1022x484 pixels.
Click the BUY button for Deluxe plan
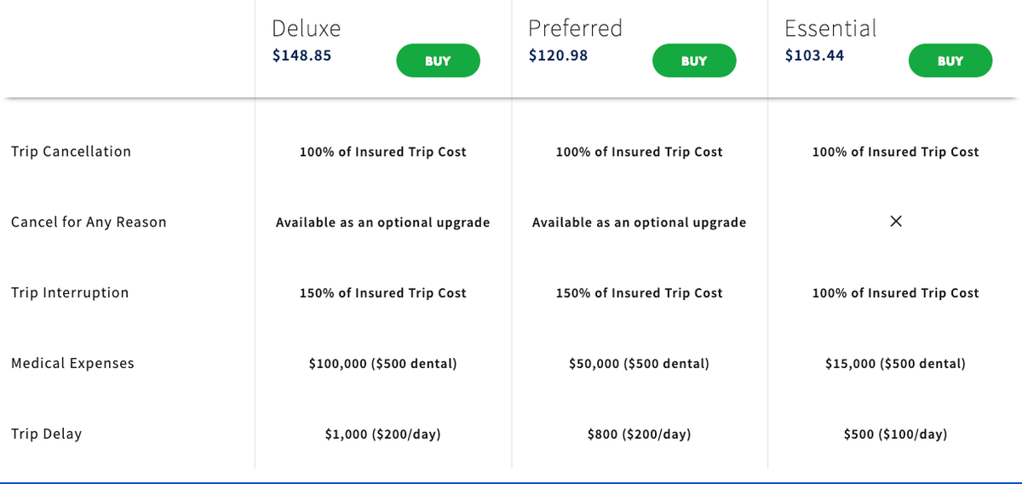(x=438, y=60)
